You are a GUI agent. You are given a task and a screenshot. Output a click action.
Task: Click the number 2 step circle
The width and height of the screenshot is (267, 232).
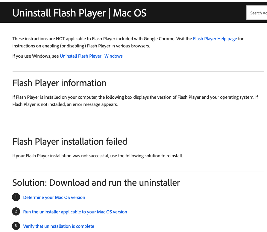[16, 212]
